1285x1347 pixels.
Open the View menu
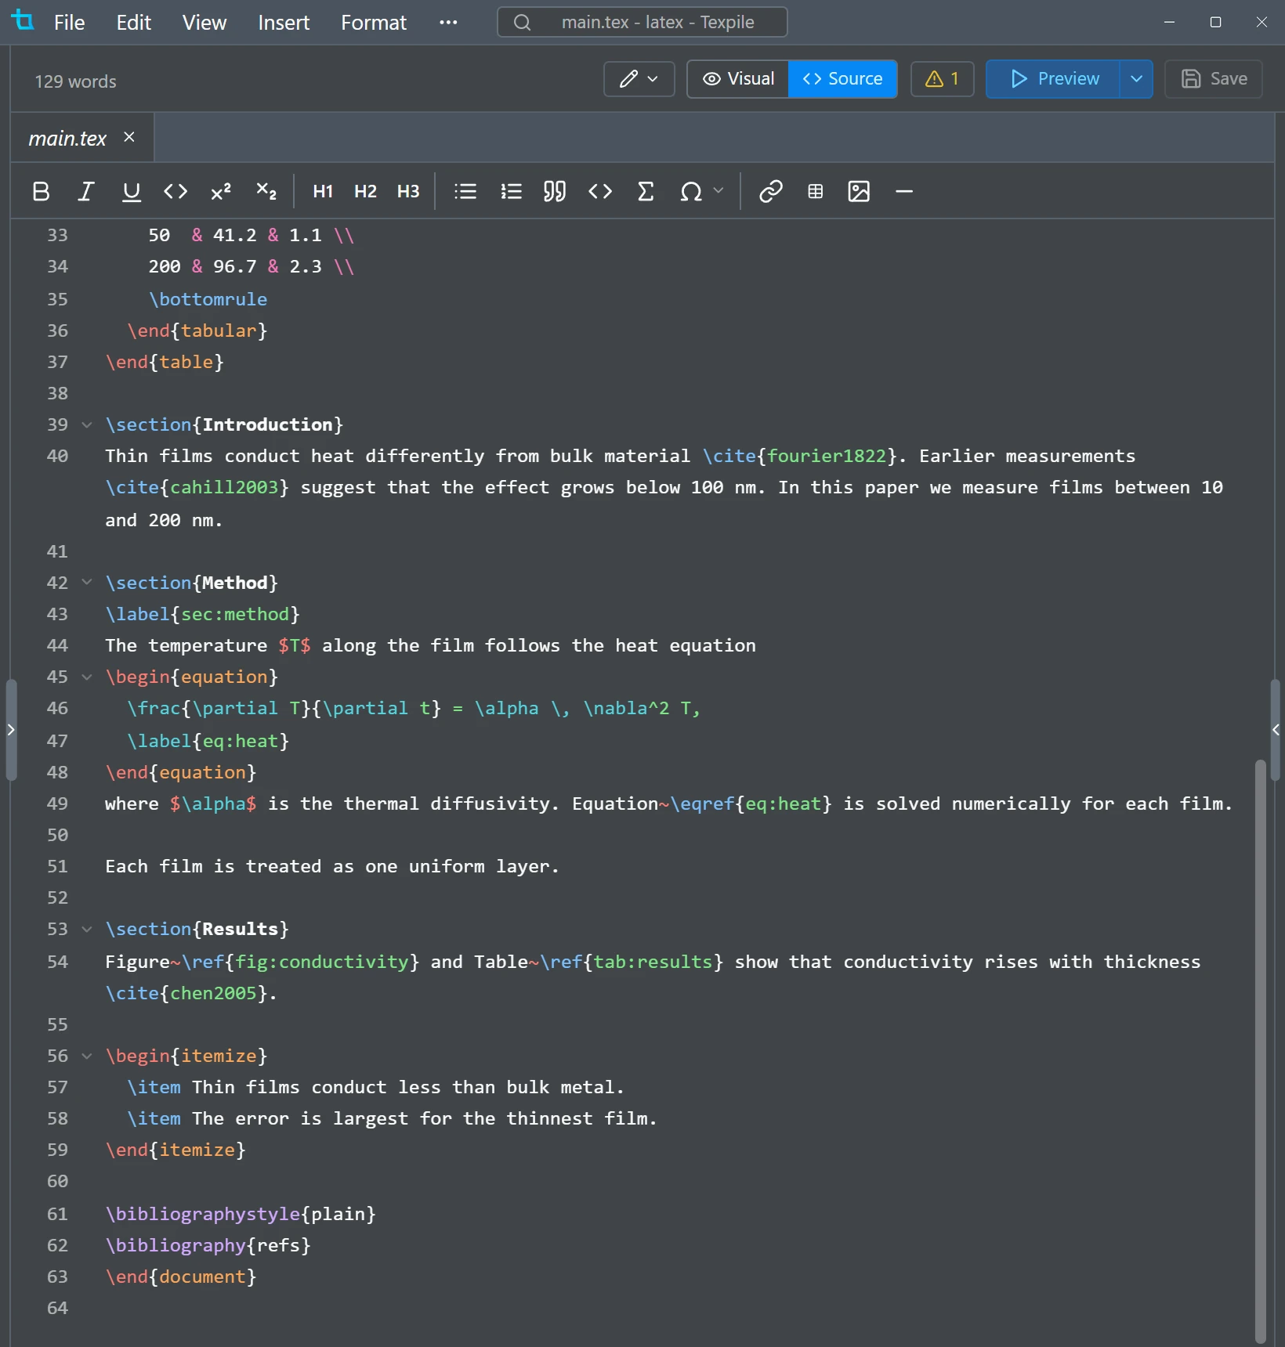pos(205,22)
